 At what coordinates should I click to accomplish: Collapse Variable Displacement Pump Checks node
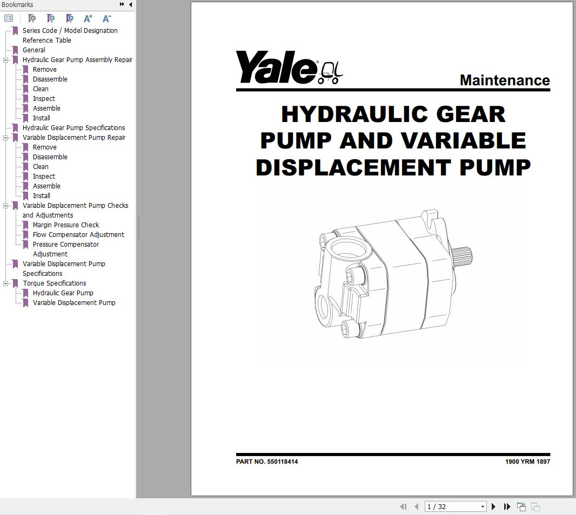[x=5, y=206]
